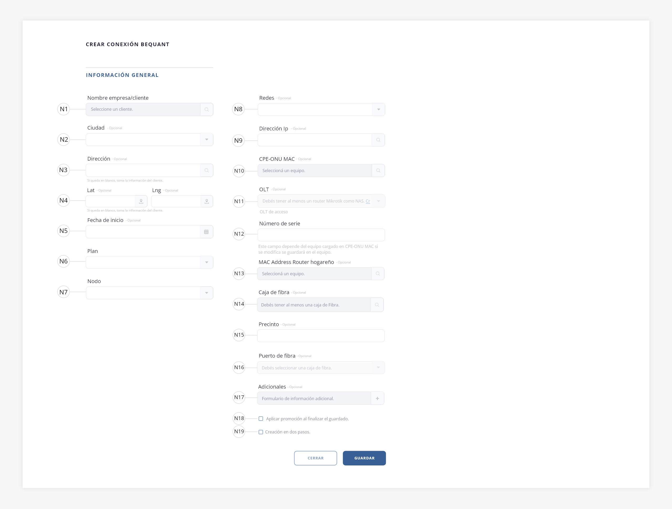Screen dimensions: 672x509
Task: Click the GUARDAR button
Action: pyautogui.click(x=364, y=458)
